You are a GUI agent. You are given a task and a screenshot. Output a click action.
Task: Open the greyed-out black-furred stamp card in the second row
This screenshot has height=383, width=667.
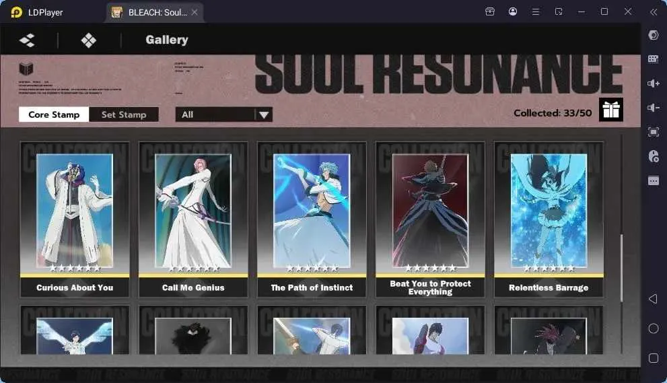click(193, 330)
